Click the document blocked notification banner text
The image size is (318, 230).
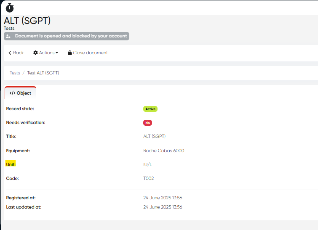71,36
